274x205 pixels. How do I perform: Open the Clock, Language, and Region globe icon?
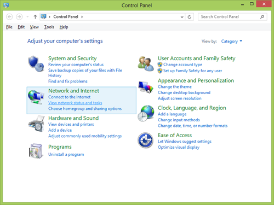click(146, 113)
